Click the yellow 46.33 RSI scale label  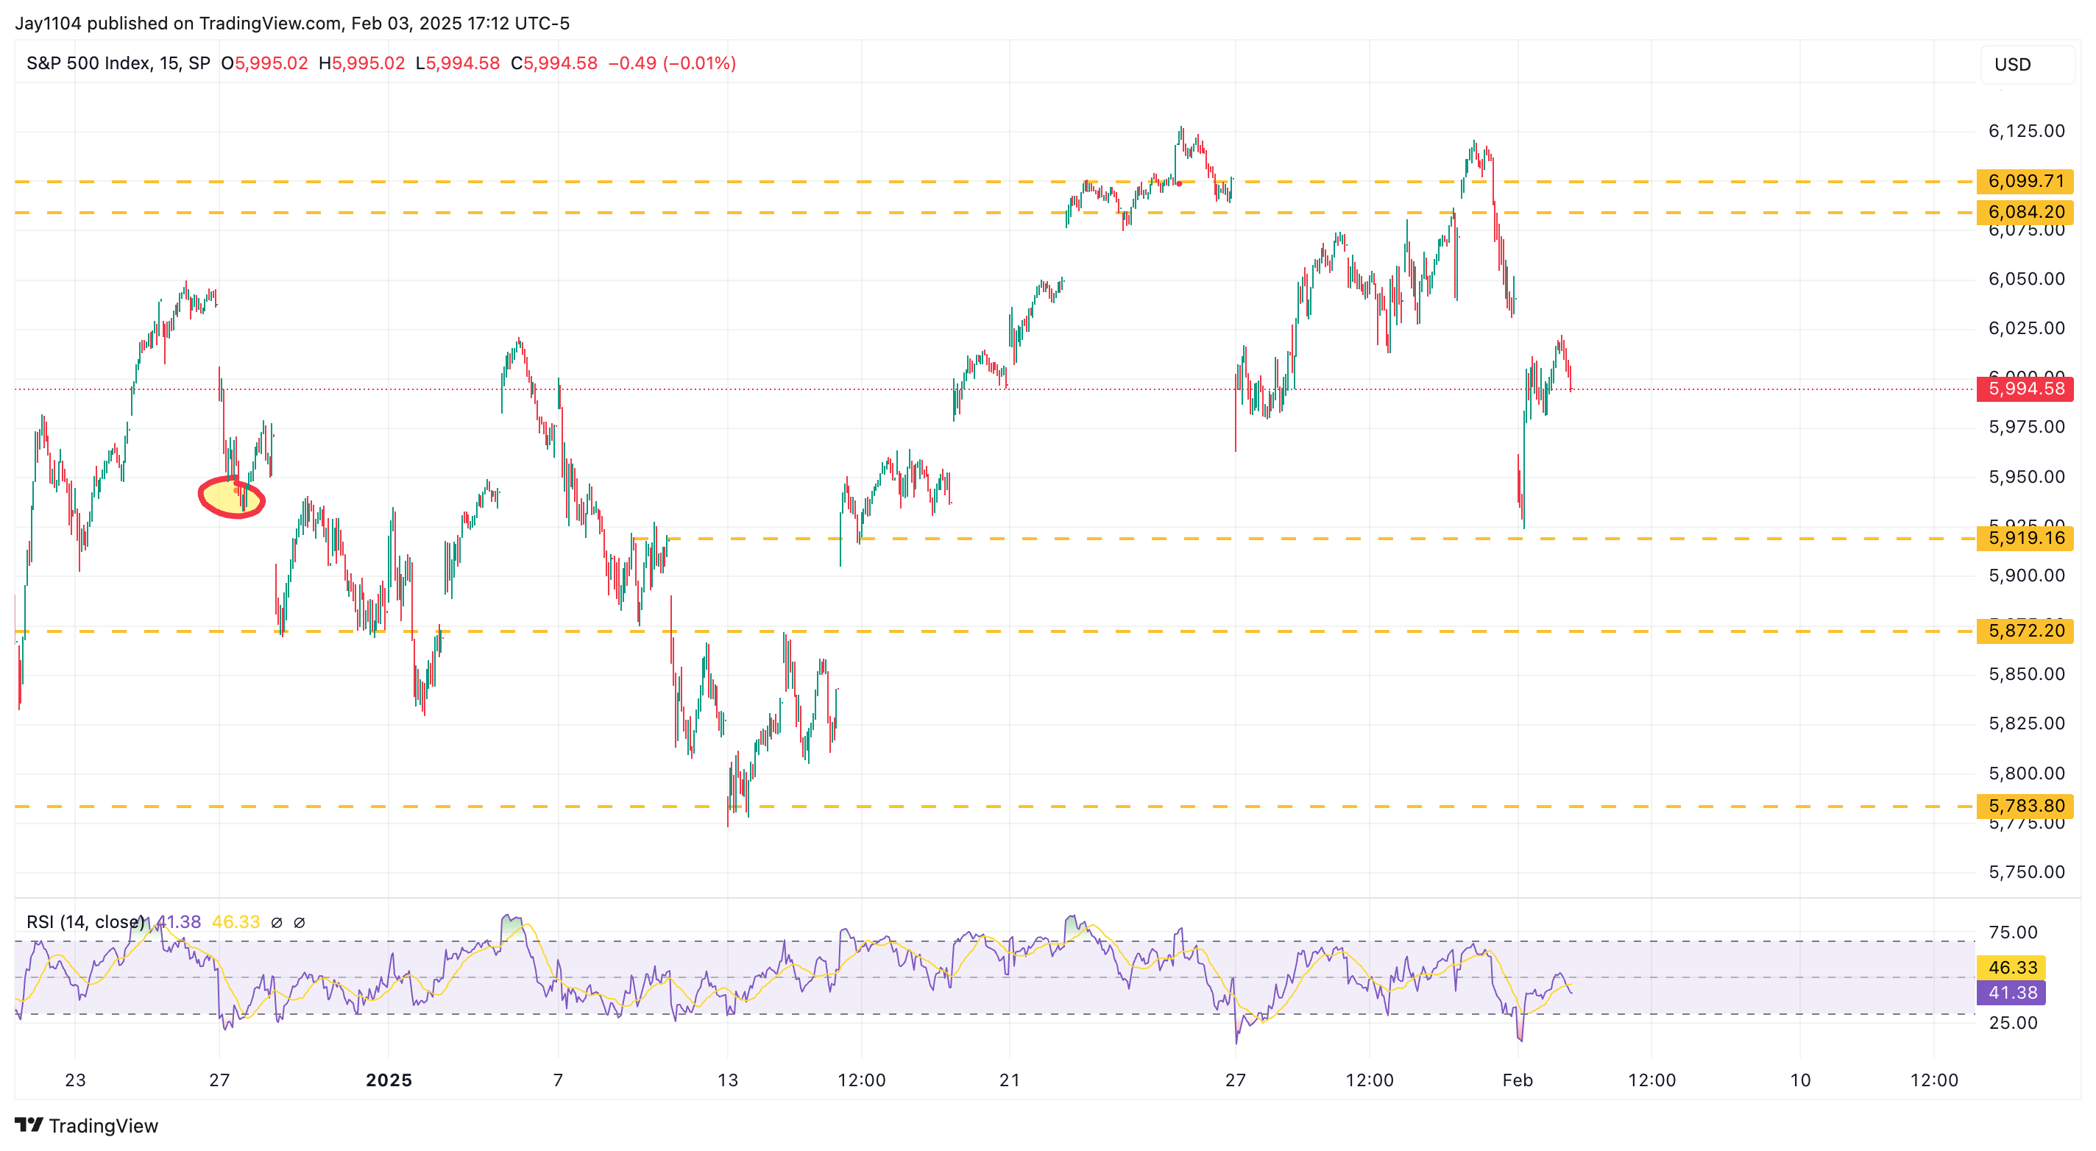[x=2012, y=967]
